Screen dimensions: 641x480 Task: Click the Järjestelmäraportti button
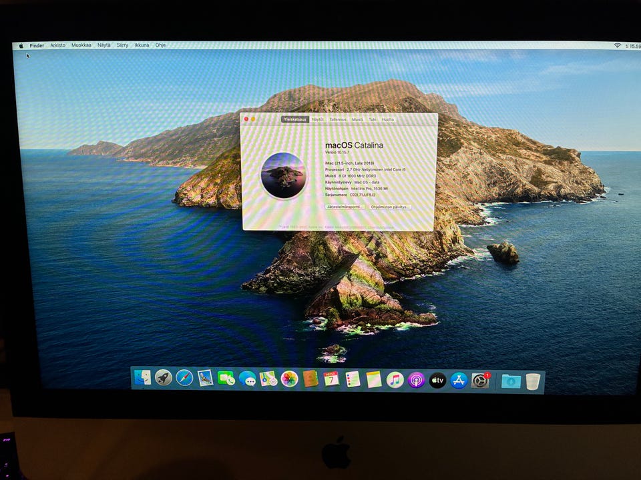345,207
